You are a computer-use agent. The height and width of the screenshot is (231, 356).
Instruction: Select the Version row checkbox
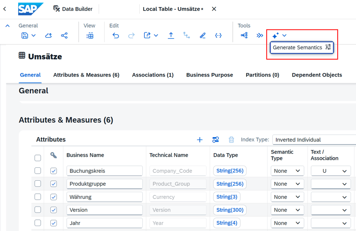tap(38, 210)
